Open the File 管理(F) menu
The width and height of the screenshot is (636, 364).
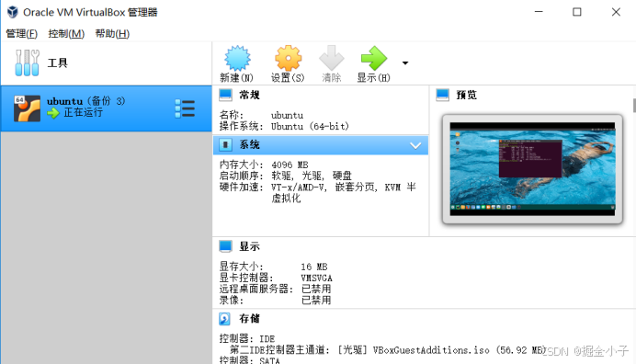(x=21, y=34)
